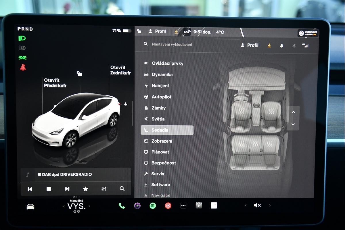This screenshot has width=345, height=230.
Task: Open the camera app icon
Action: [x=137, y=206]
